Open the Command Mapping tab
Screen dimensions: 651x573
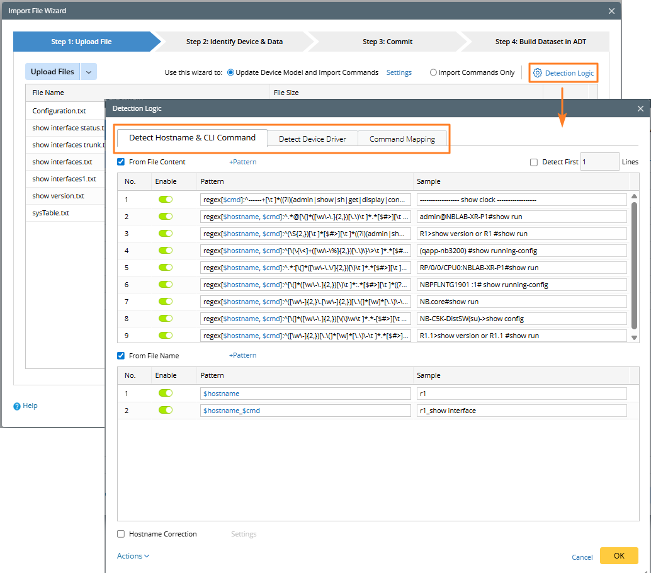click(402, 139)
